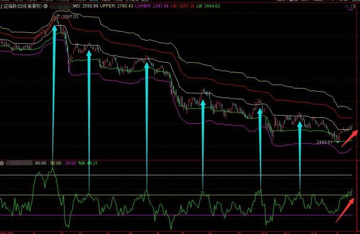Select the 80.00 level label in the %B panel
The height and width of the screenshot is (234, 360).
pyautogui.click(x=41, y=163)
